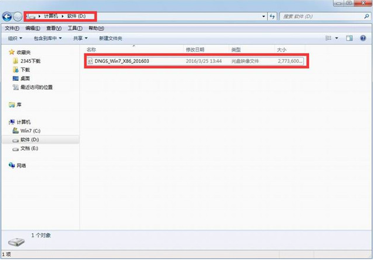Viewport: 373px width, 261px height.
Task: Click the 库 library icon
Action: (12, 105)
